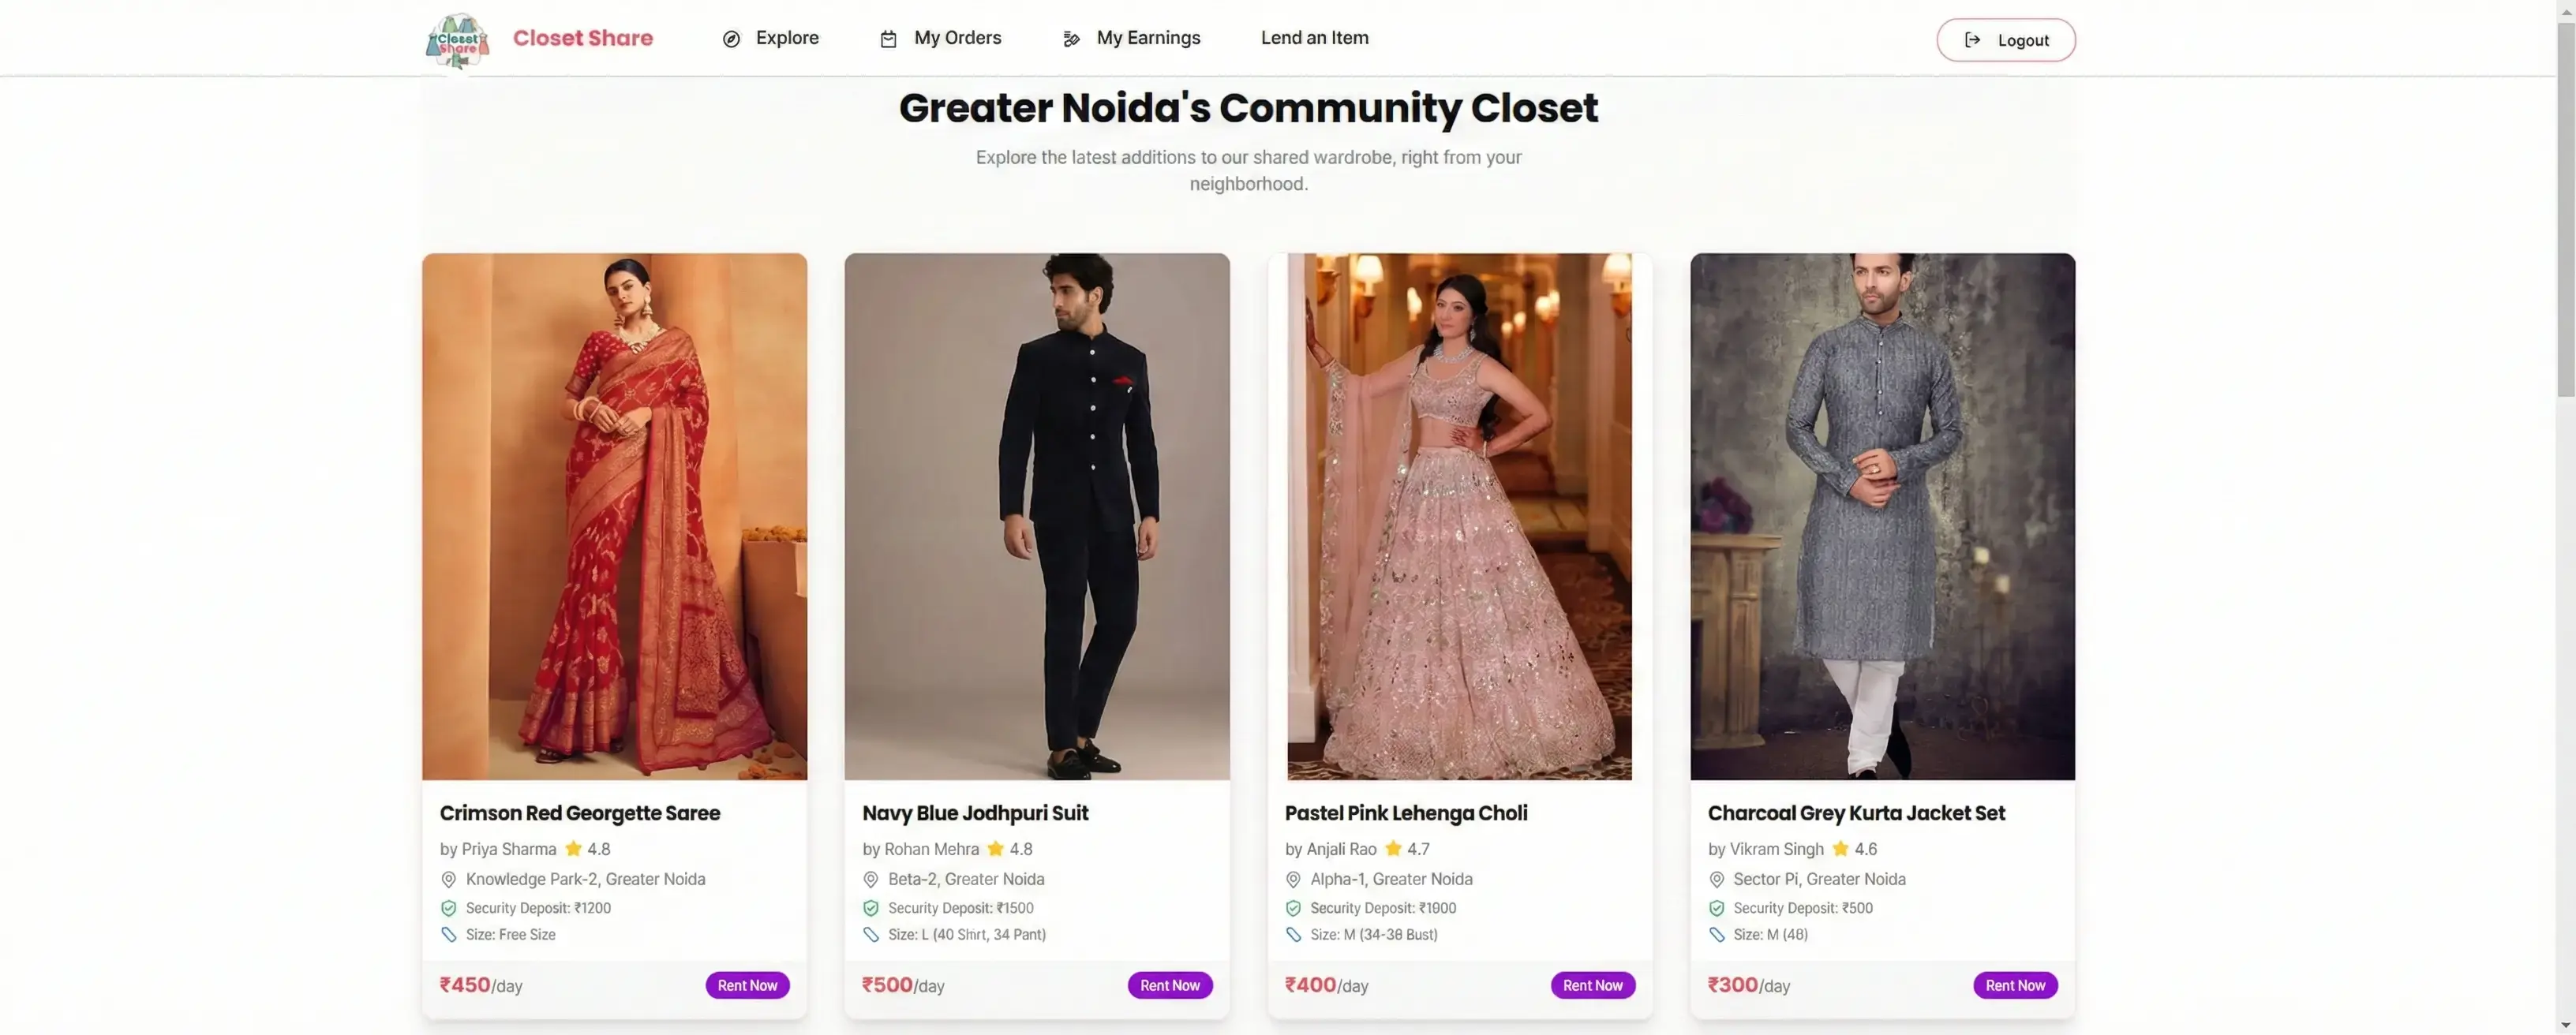This screenshot has height=1035, width=2576.
Task: Click the Explore compass icon
Action: pos(731,39)
